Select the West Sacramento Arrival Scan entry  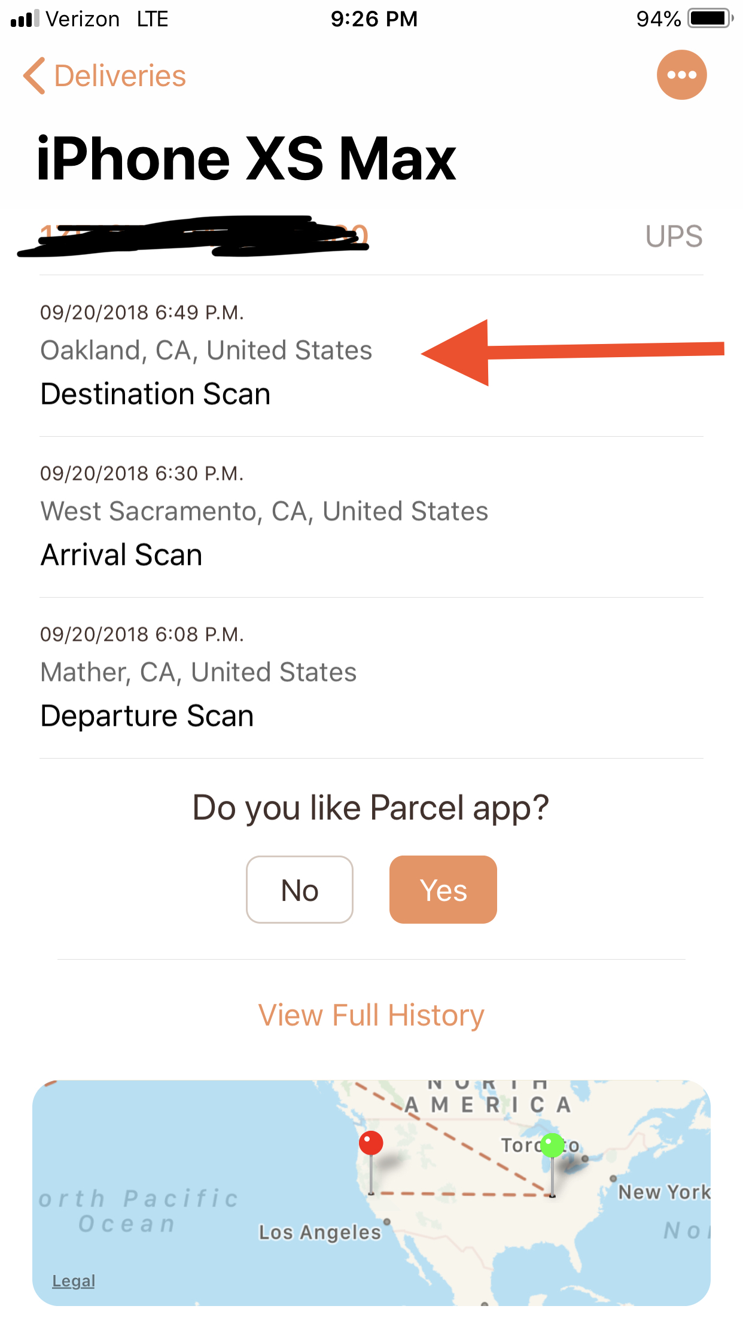coord(371,517)
